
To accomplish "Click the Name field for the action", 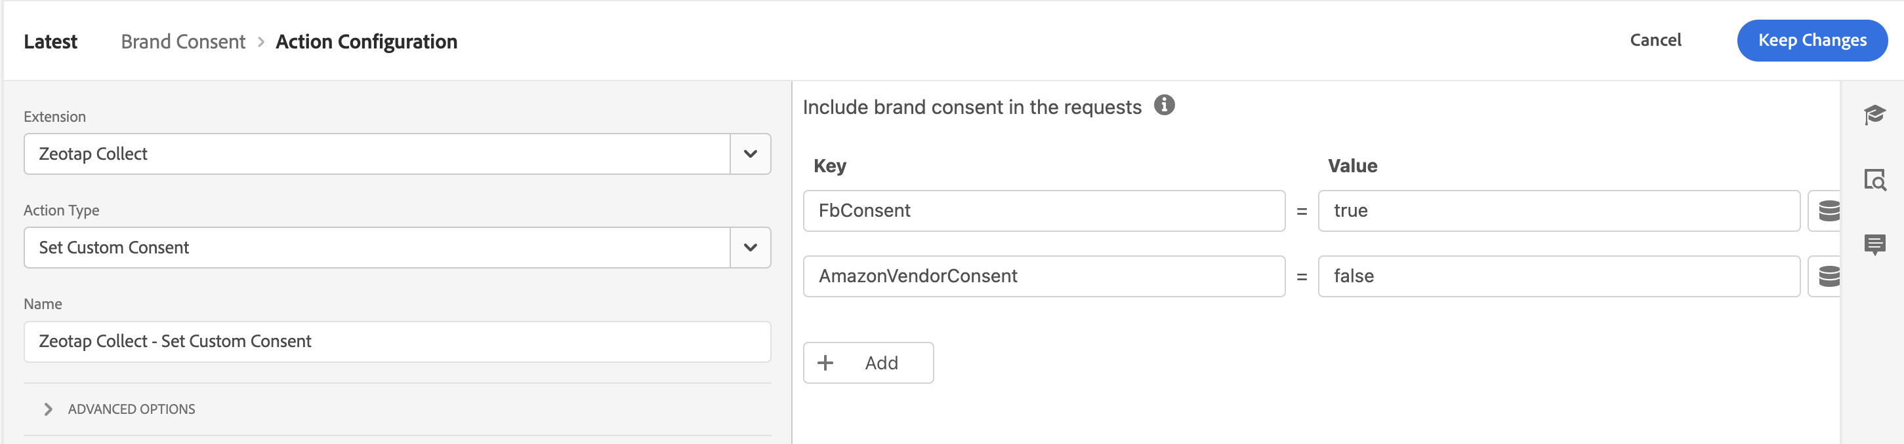I will (x=397, y=341).
